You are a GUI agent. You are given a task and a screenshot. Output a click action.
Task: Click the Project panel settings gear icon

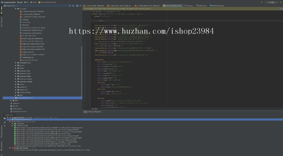(77, 6)
